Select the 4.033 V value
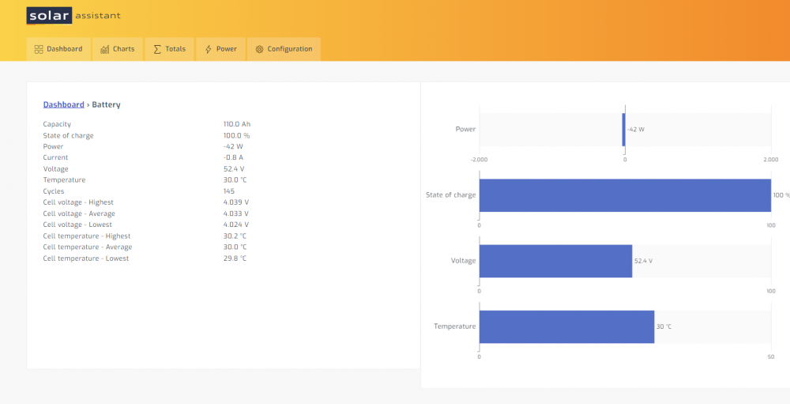790x404 pixels. click(235, 213)
